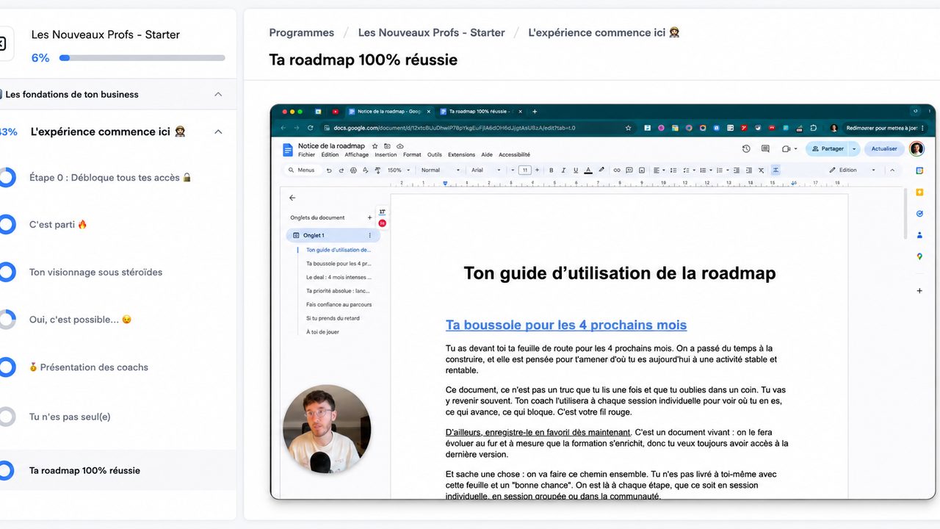Open lesson Étape 0 : Débloque tous tes accès

[x=110, y=177]
